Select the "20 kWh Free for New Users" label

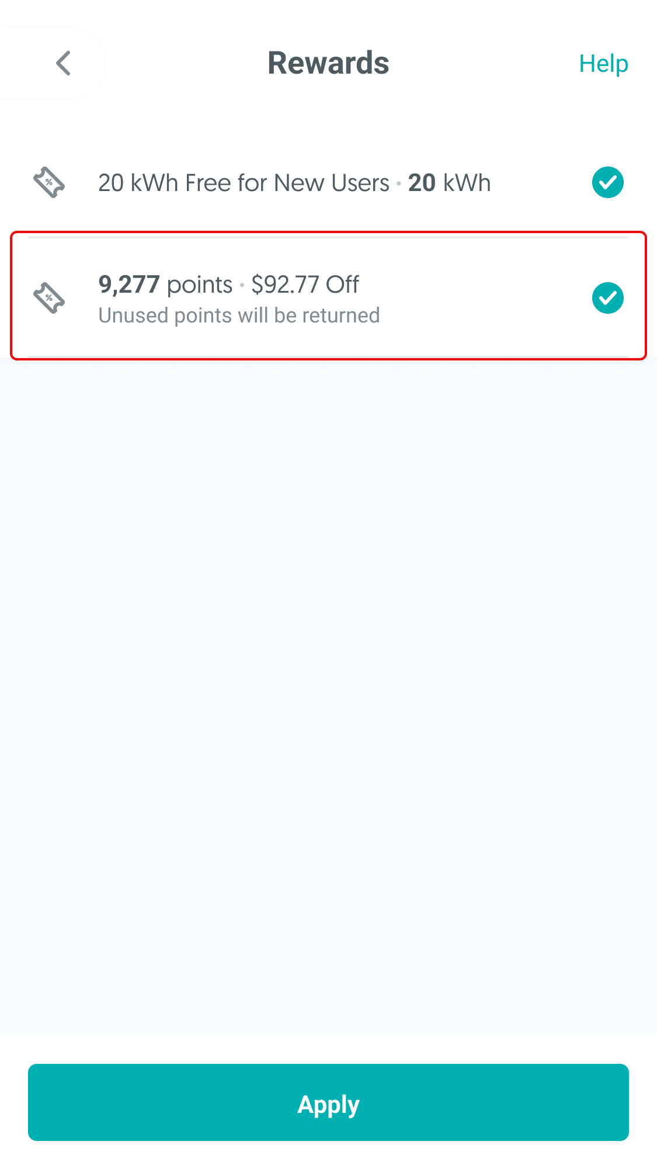click(x=243, y=183)
